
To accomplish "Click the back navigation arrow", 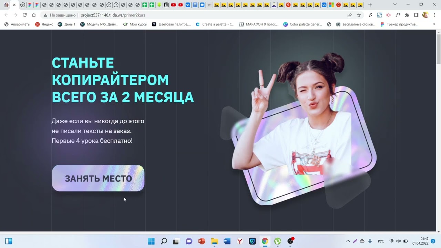I will coord(6,15).
